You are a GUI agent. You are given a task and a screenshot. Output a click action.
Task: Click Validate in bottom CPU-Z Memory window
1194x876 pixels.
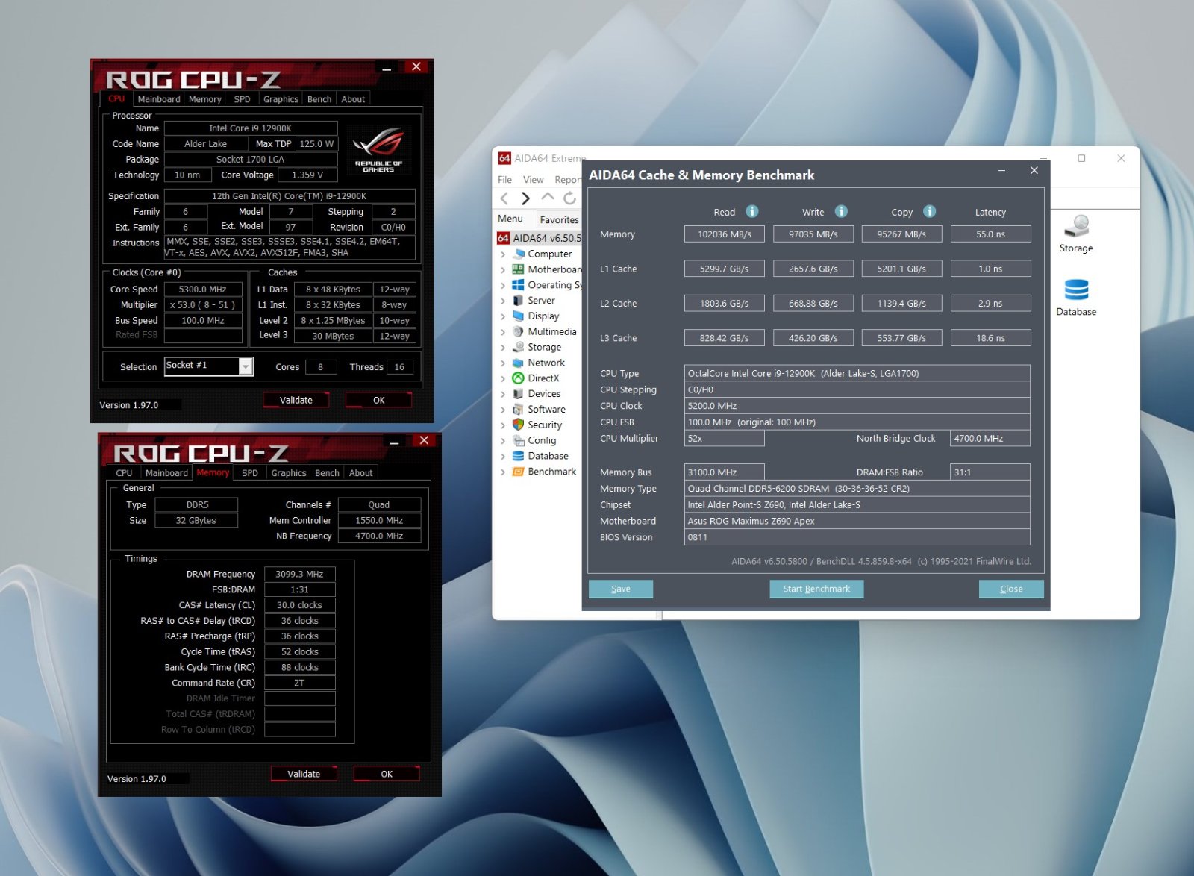(x=304, y=775)
